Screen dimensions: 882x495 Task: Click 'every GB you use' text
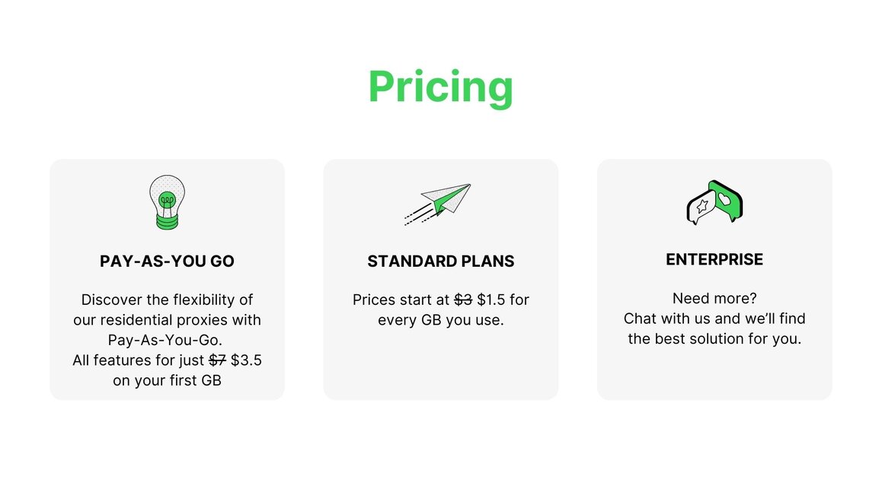pyautogui.click(x=439, y=320)
